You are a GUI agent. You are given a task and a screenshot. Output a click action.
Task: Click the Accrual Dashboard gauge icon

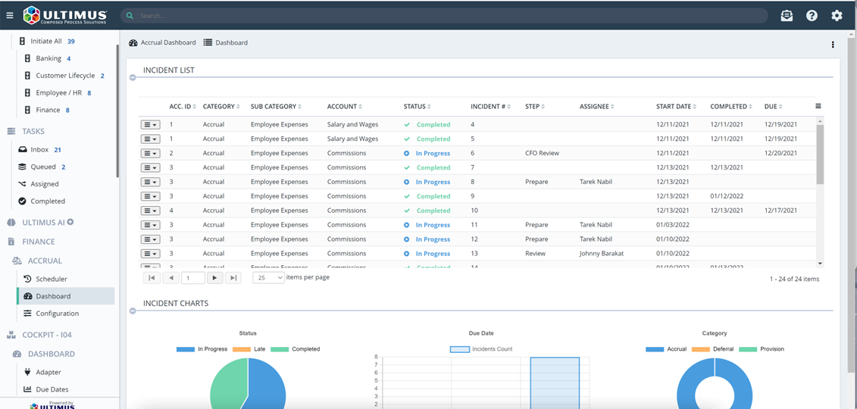133,42
